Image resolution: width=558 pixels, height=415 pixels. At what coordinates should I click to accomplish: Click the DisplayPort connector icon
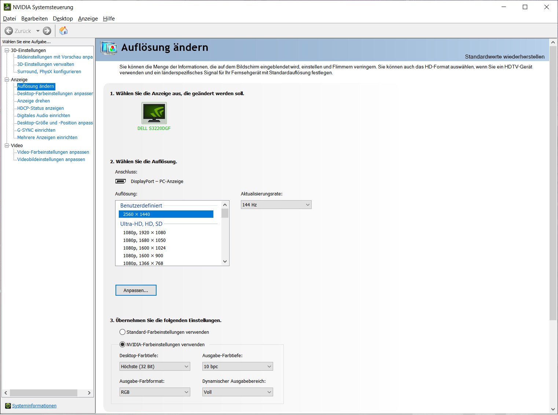click(121, 181)
